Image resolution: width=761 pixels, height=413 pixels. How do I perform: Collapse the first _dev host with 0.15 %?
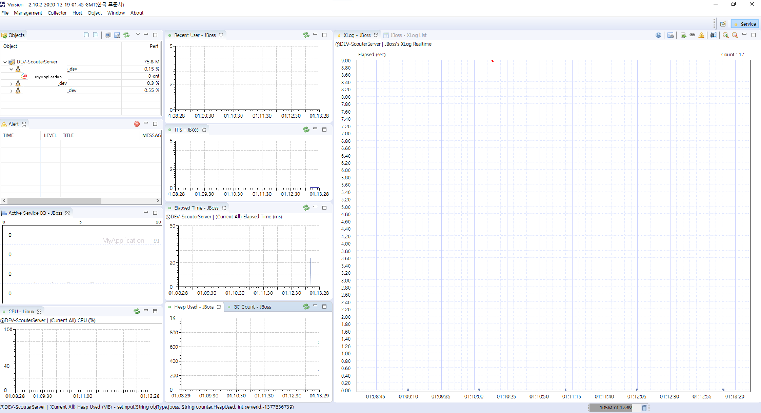[x=11, y=69]
